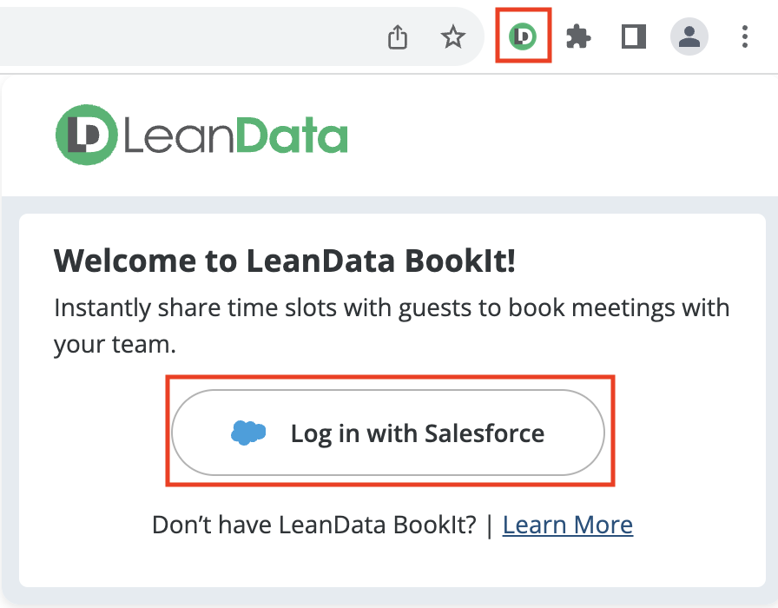778x608 pixels.
Task: Click the Welcome to LeanData BookIt! heading
Action: pos(285,261)
